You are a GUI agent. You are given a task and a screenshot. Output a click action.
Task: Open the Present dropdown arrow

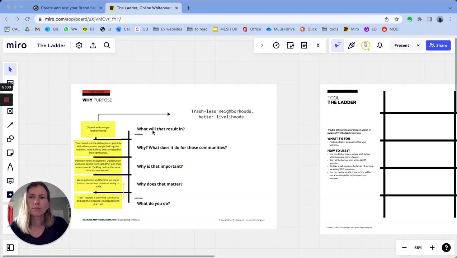click(418, 46)
